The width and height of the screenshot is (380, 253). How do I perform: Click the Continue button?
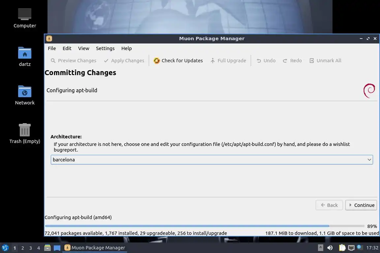pyautogui.click(x=361, y=205)
